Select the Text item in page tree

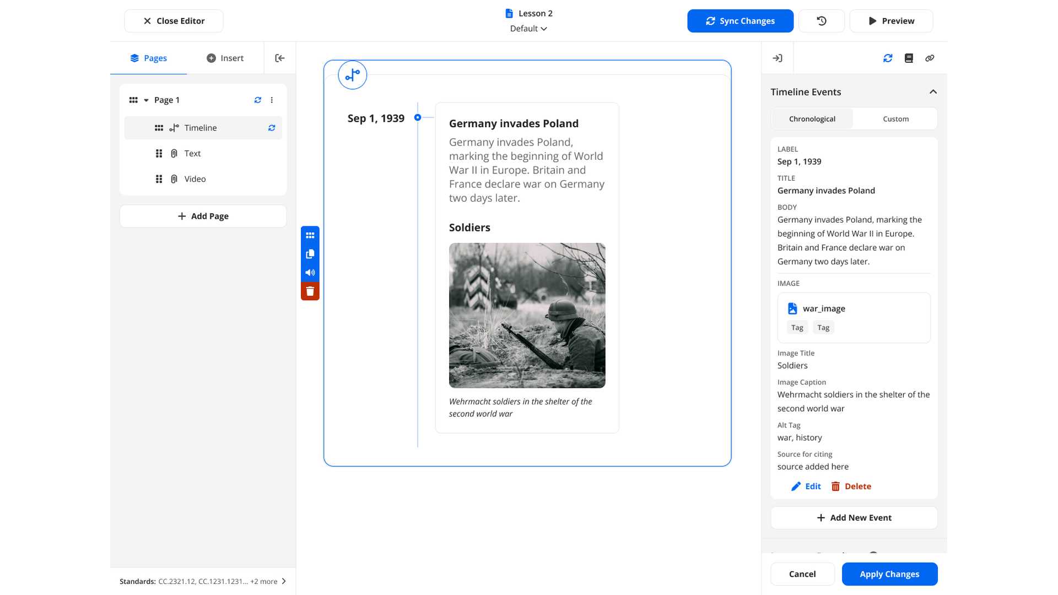coord(203,153)
